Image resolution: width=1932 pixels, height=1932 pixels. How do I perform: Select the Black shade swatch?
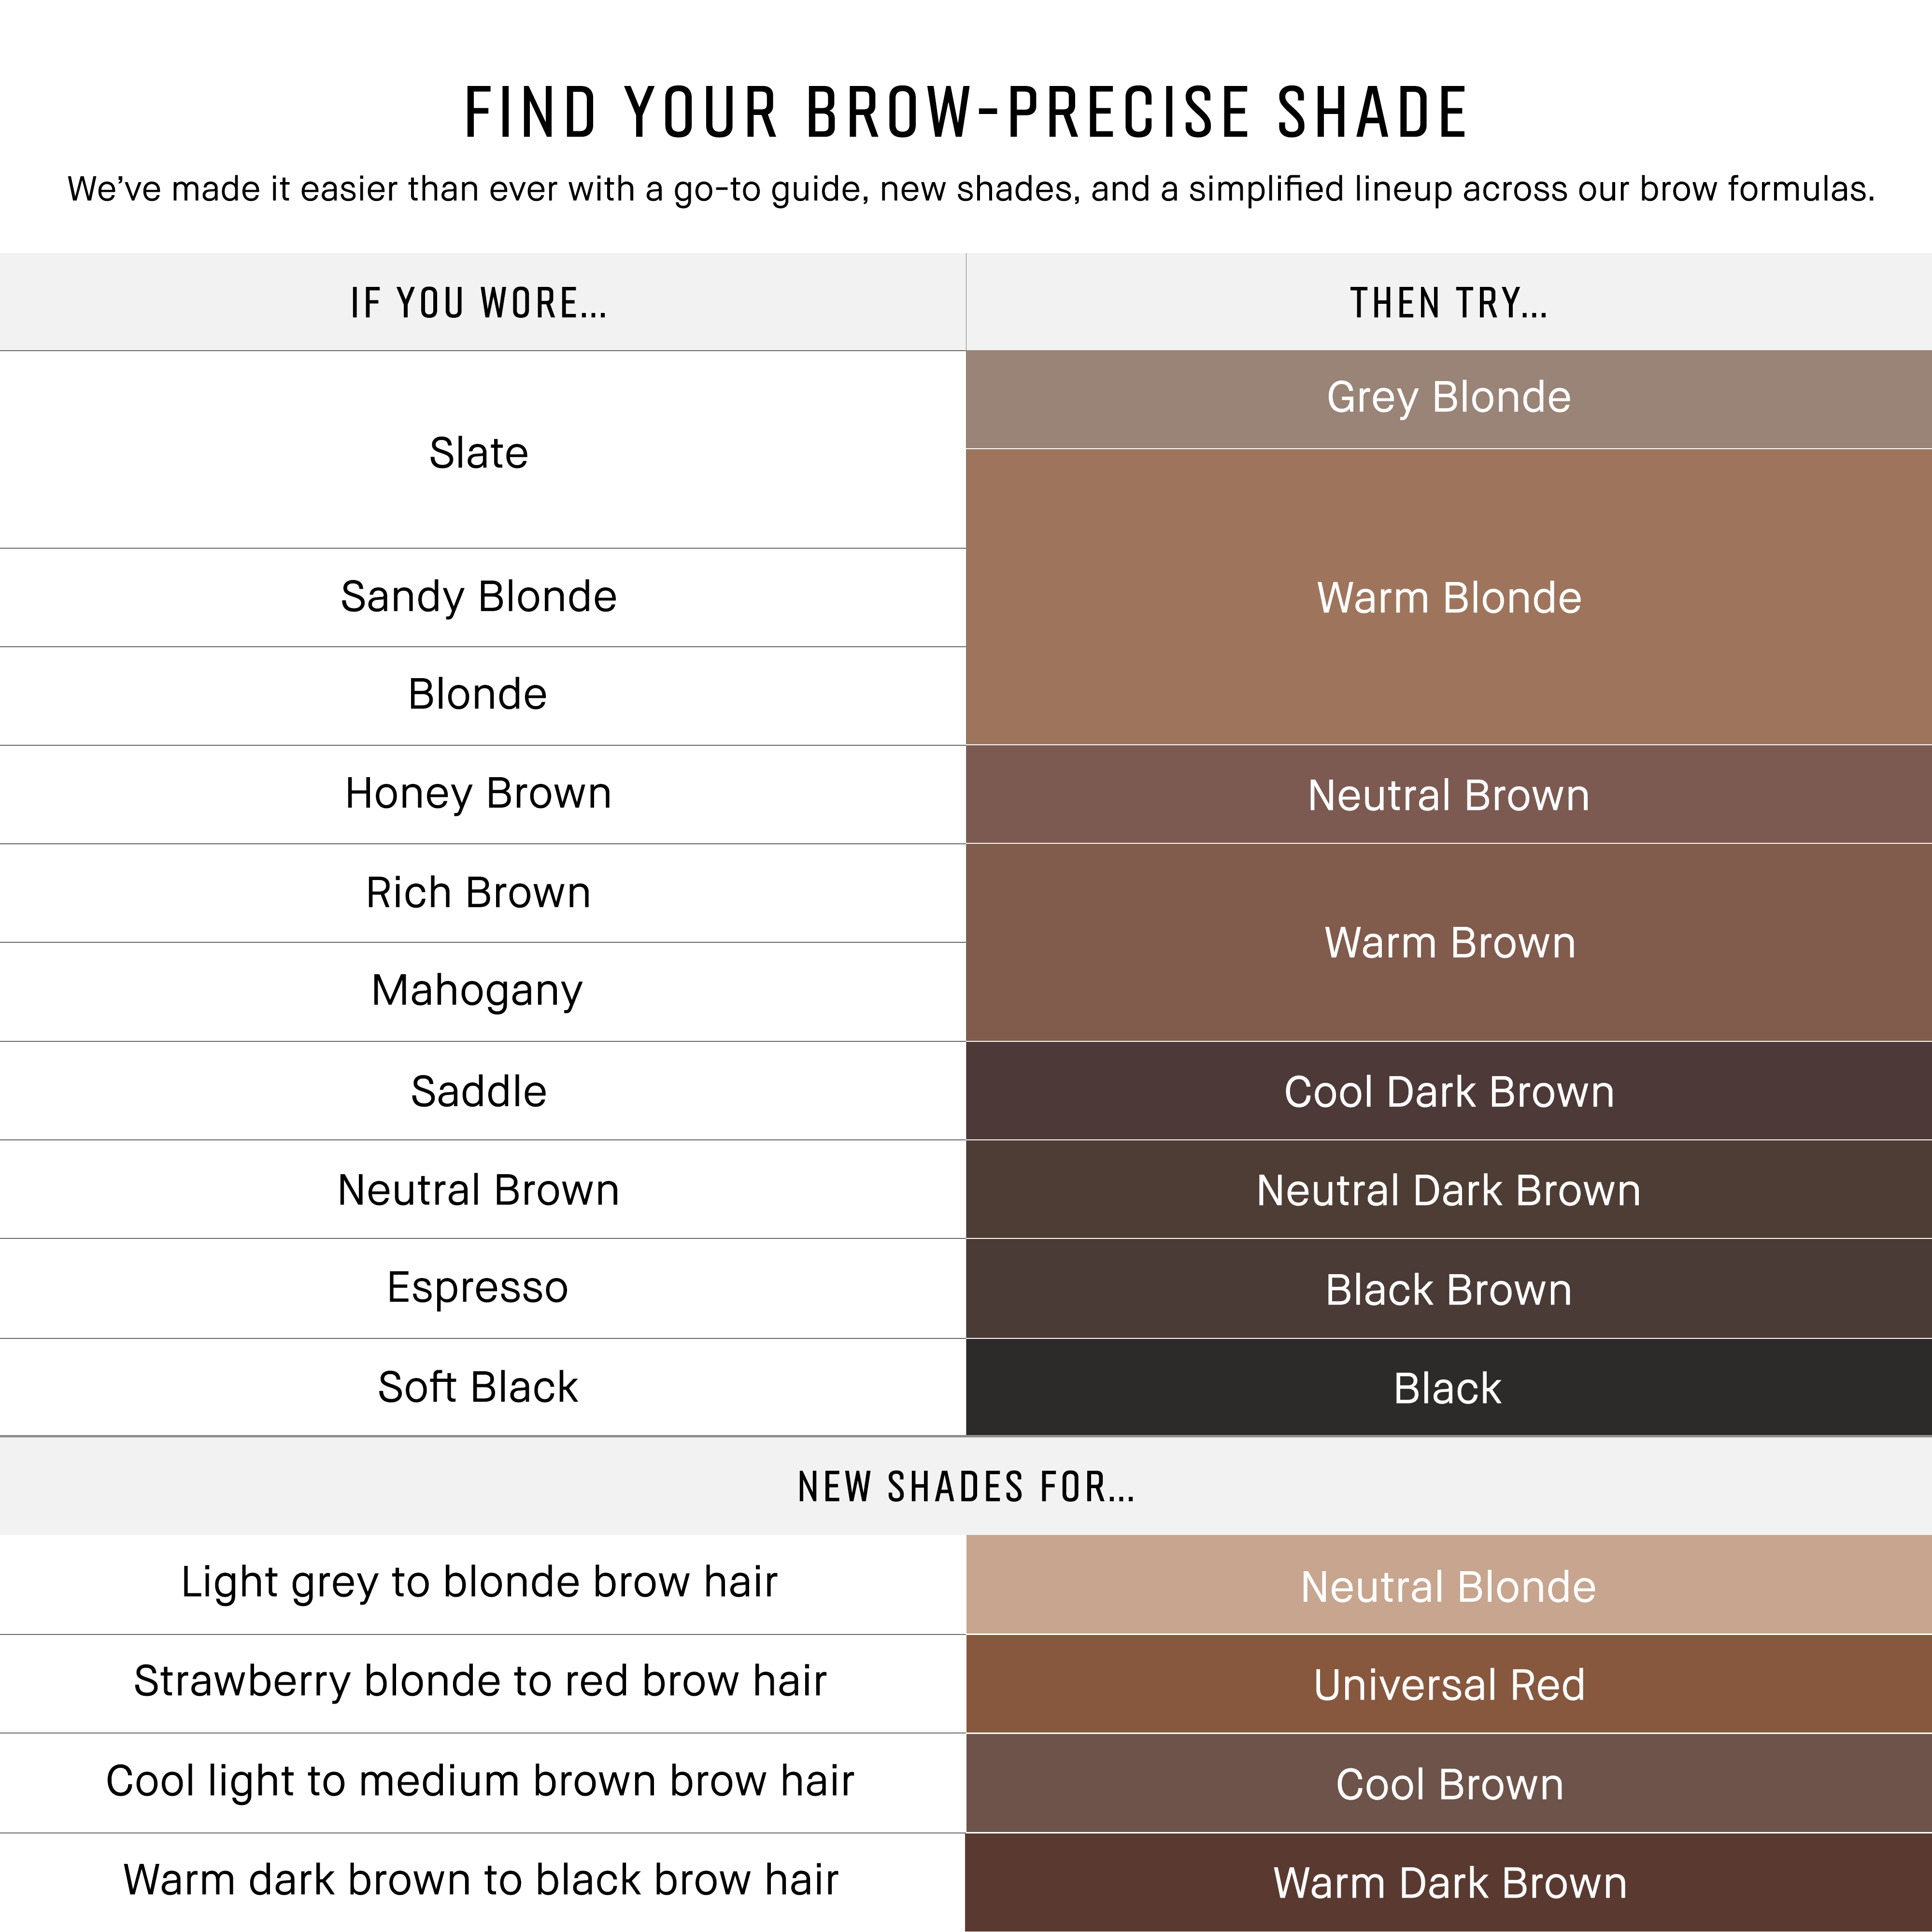1448,1388
